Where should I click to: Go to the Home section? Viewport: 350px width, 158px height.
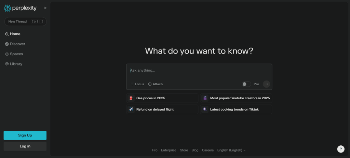[13, 34]
